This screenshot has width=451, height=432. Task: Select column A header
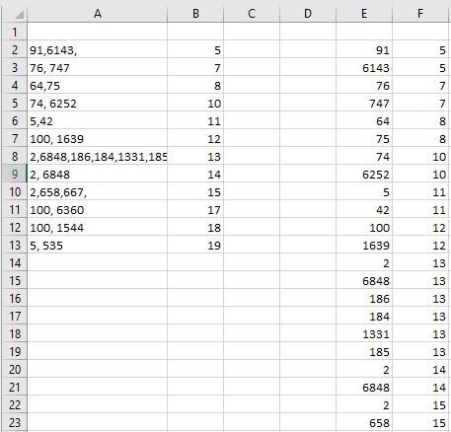coord(97,14)
